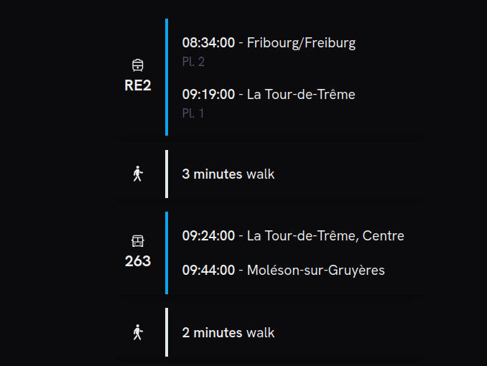Click the walking icon beside 2 minutes walk
This screenshot has width=487, height=366.
(138, 332)
